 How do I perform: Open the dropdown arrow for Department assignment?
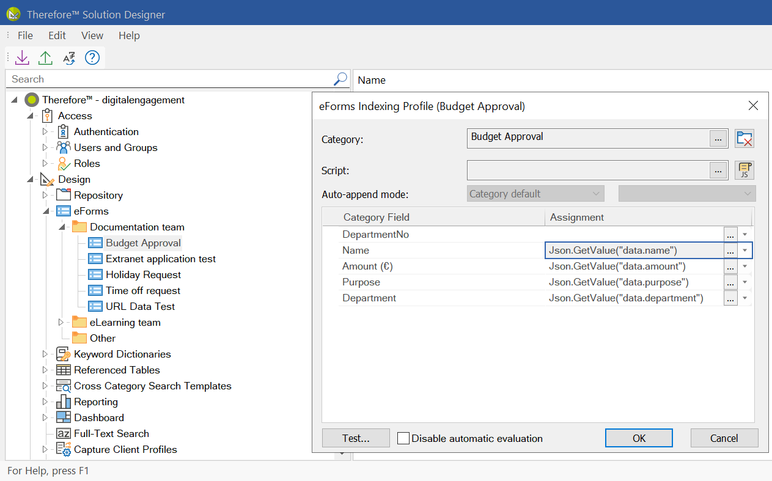click(744, 298)
